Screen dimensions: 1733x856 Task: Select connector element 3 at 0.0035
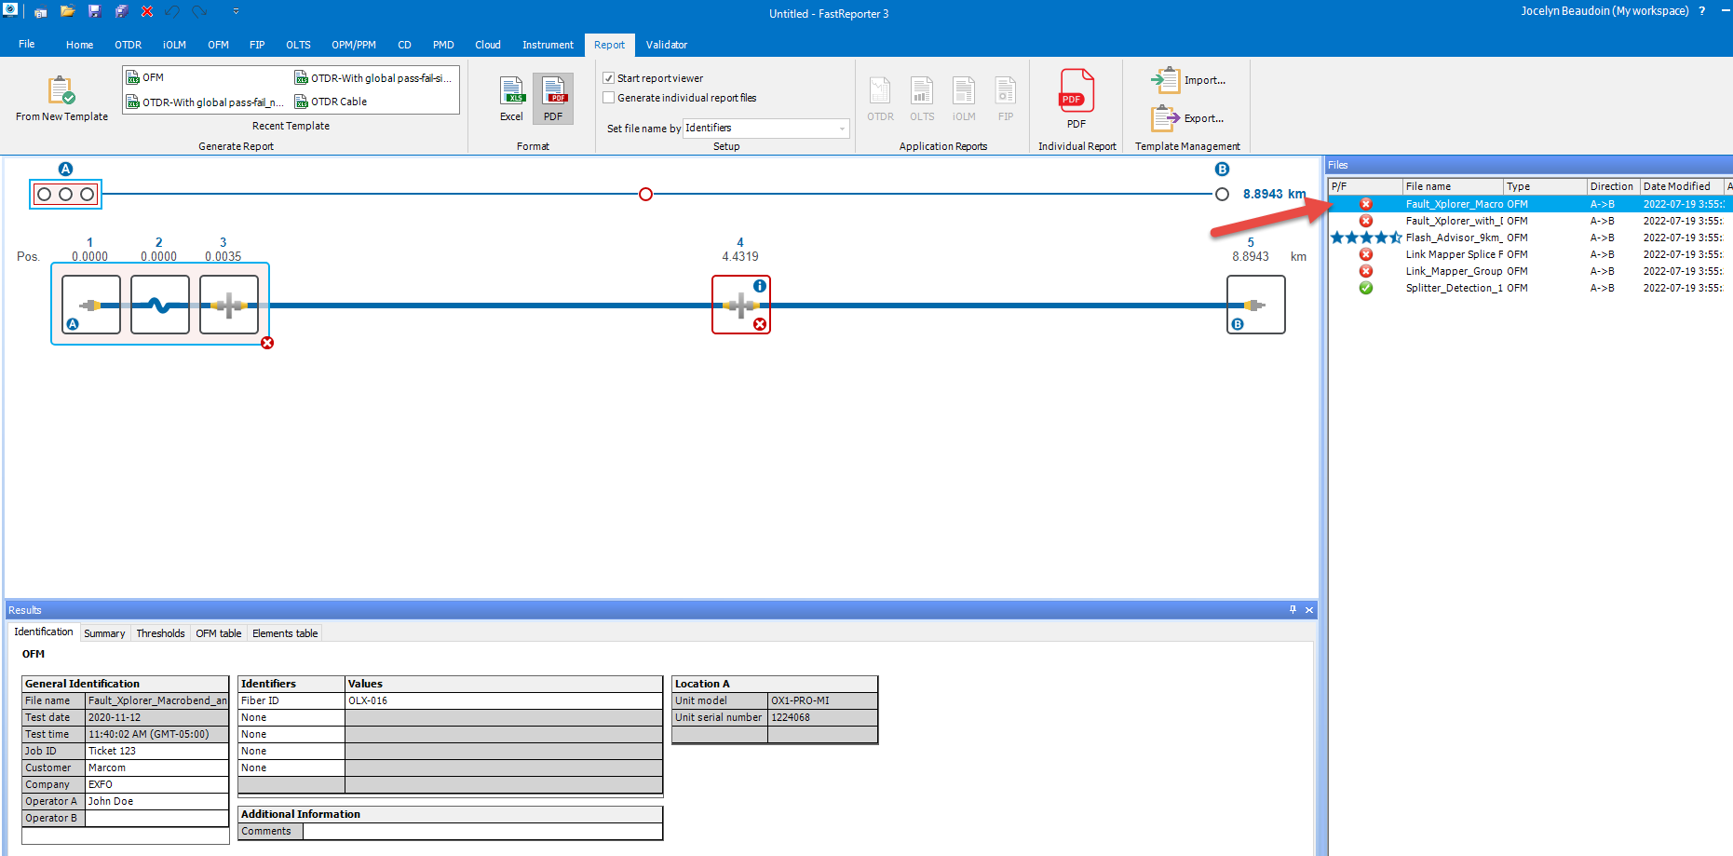coord(229,305)
